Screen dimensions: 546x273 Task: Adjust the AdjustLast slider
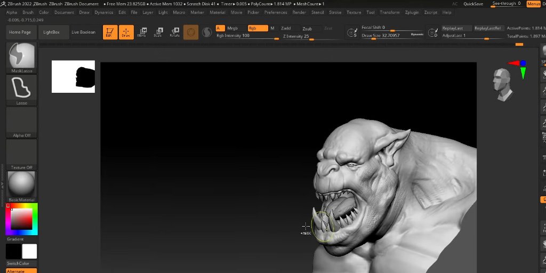[x=472, y=36]
